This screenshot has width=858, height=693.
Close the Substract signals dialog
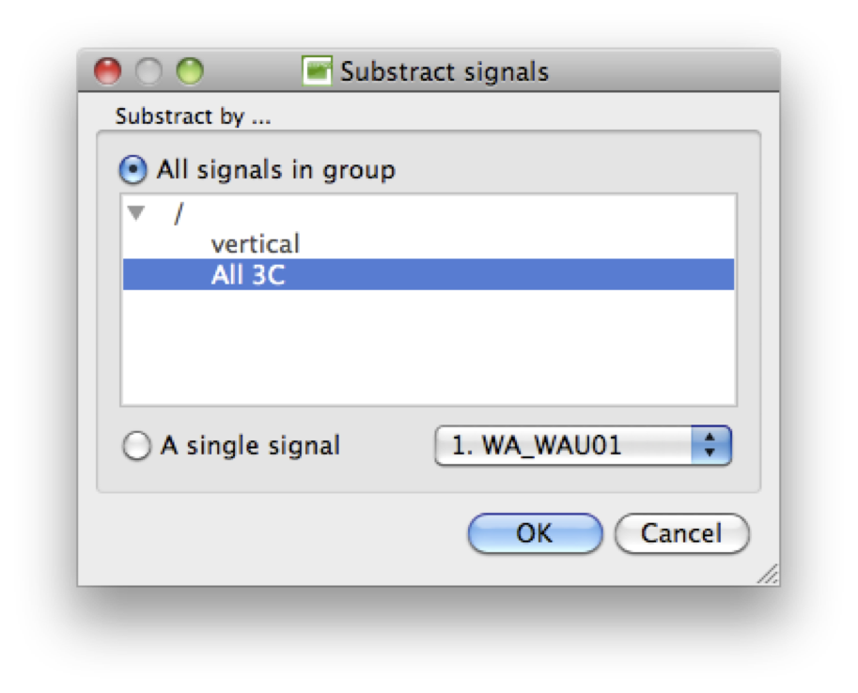pos(109,71)
